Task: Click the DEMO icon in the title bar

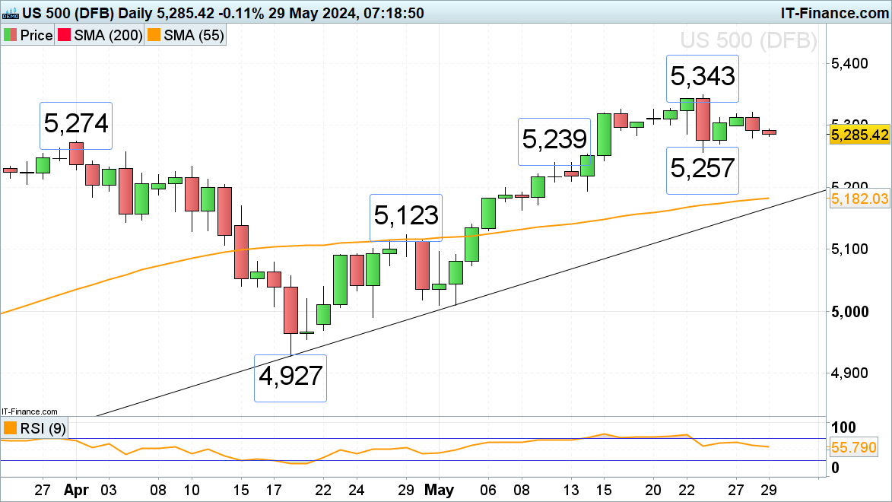Action: [x=10, y=13]
